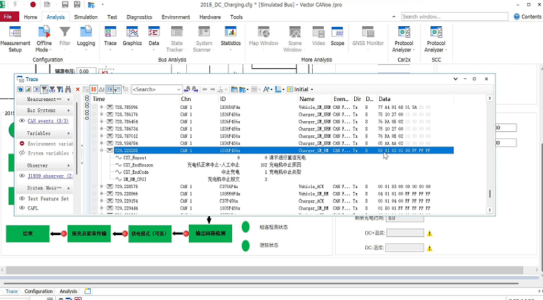Click the 输出回路检测 green stage button
The image size is (543, 300).
coord(210,234)
